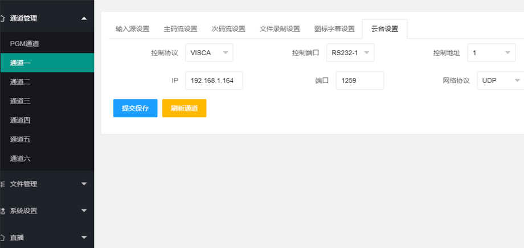
Task: Open the 控制地址 dropdown
Action: tap(491, 53)
